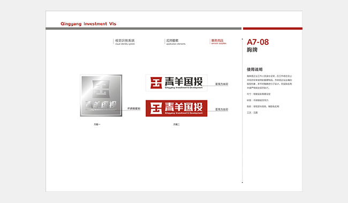This screenshot has width=348, height=203.
Task: Click the Qingyang Investment Vis header title
Action: (88, 24)
